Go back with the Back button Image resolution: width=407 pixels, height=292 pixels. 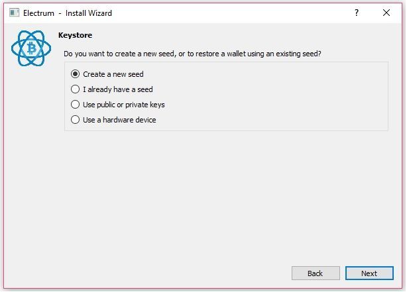[316, 273]
